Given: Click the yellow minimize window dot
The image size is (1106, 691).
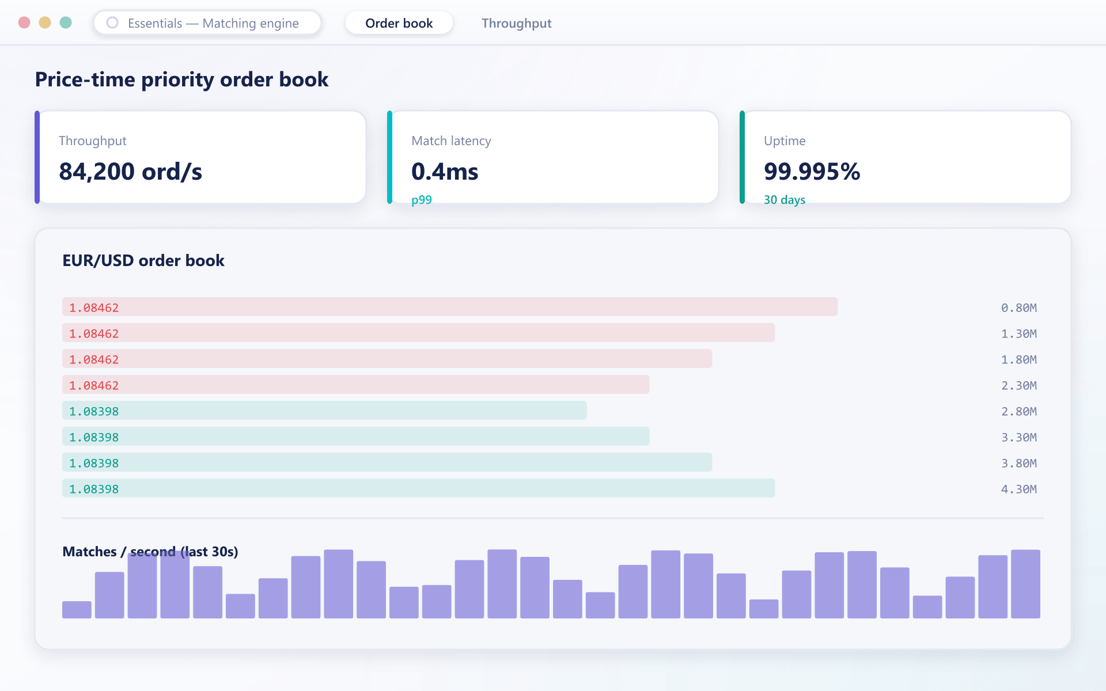Looking at the screenshot, I should [x=45, y=22].
